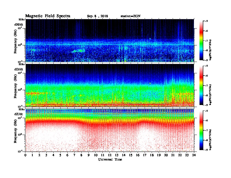Click the "-9" tick of dH/dt color bar

tap(206, 60)
